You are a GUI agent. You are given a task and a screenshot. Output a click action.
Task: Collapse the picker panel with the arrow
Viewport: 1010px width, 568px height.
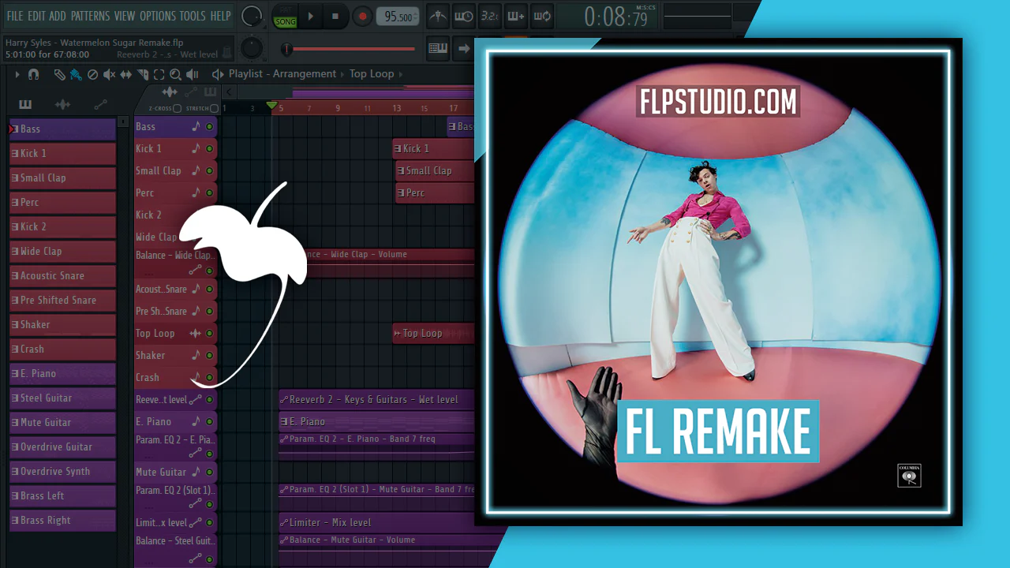pos(230,92)
